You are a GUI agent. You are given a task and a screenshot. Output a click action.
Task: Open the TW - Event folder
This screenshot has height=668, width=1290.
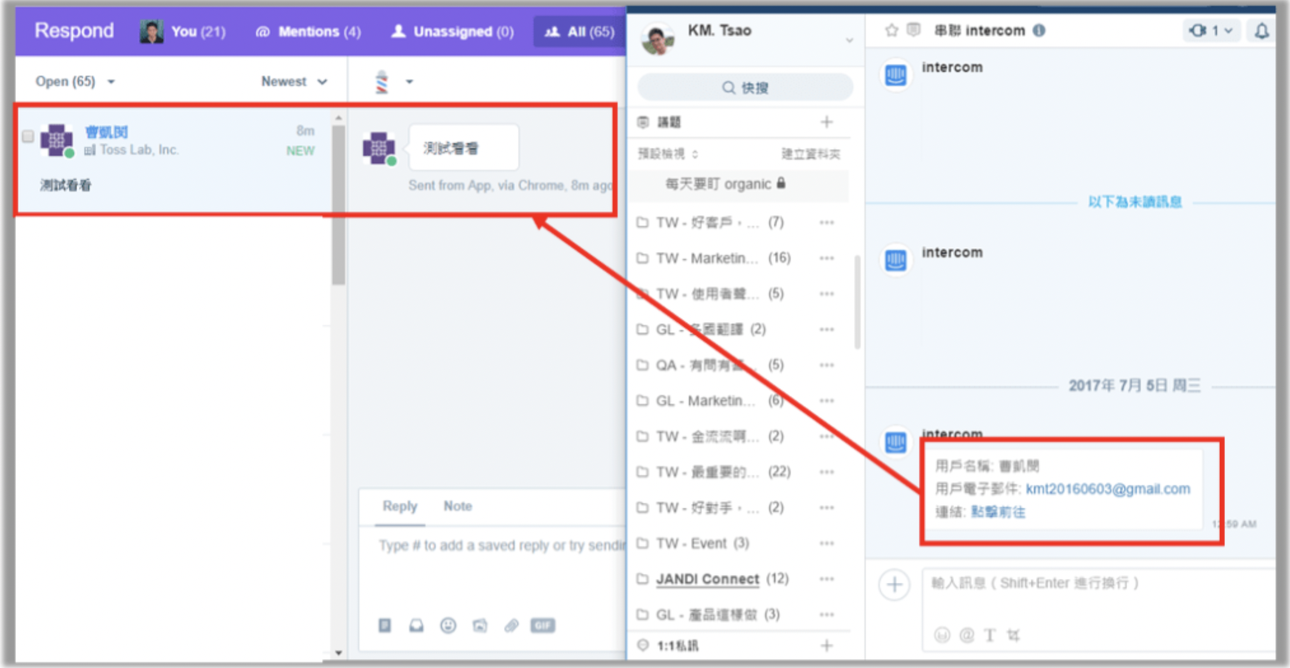point(694,543)
